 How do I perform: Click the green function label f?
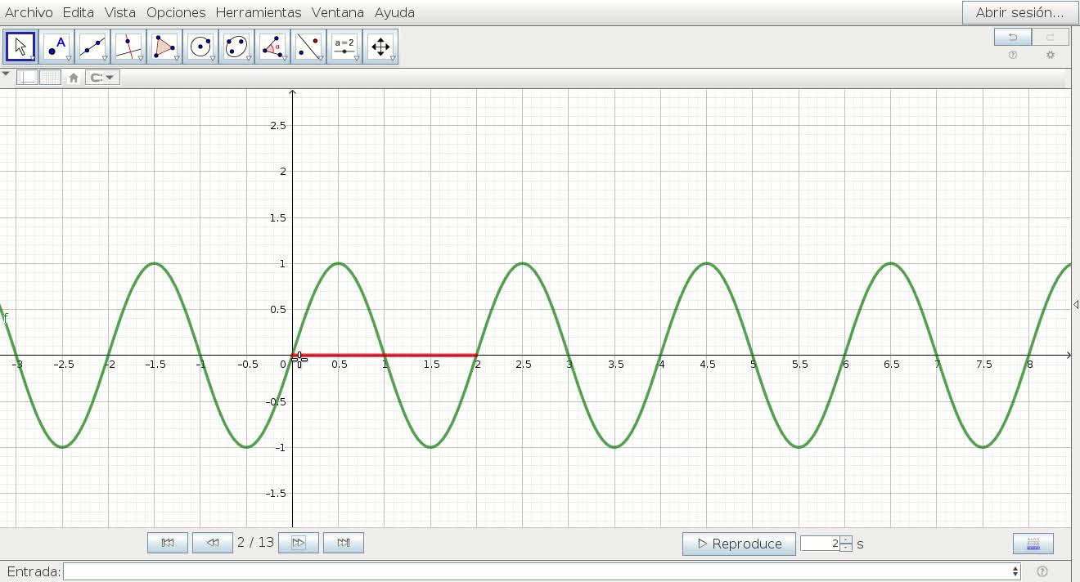(6, 317)
